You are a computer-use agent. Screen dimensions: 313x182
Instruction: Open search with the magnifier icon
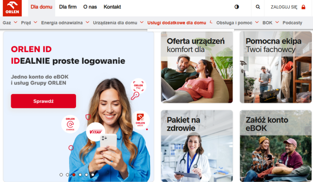pyautogui.click(x=258, y=7)
